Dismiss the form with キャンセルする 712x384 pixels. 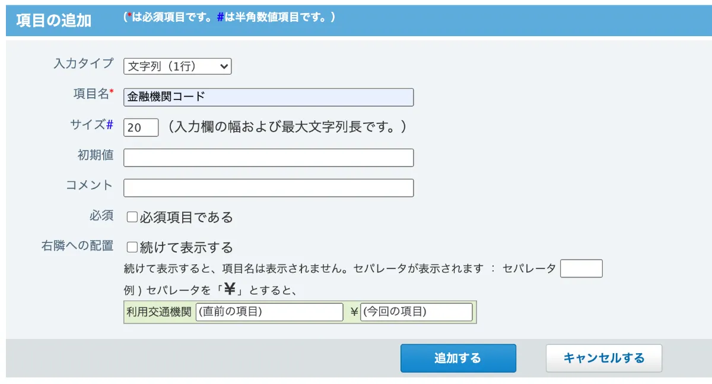tap(604, 359)
